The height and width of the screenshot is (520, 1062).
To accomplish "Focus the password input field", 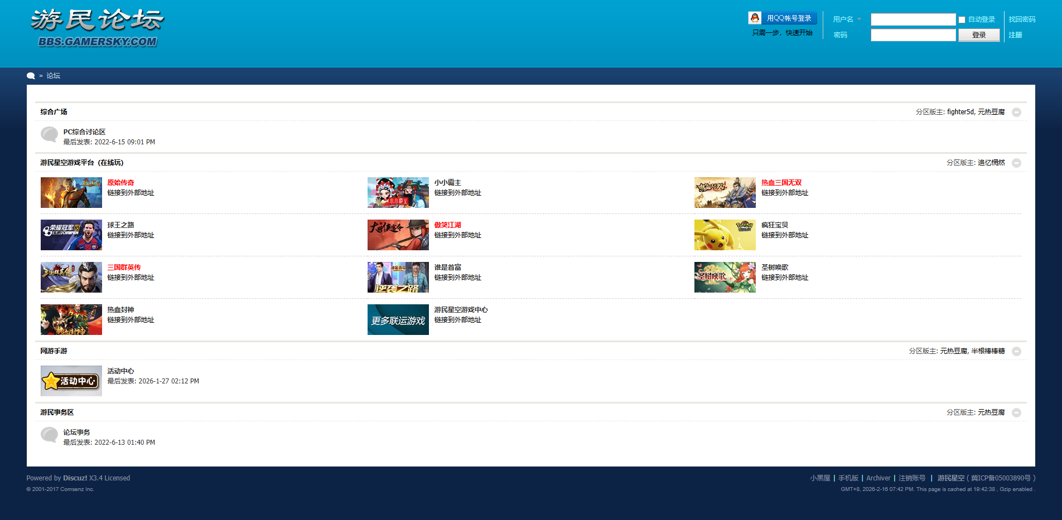I will 913,35.
